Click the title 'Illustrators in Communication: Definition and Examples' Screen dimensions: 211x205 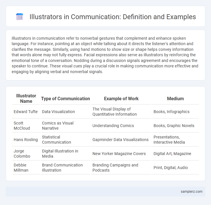pyautogui.click(x=113, y=17)
